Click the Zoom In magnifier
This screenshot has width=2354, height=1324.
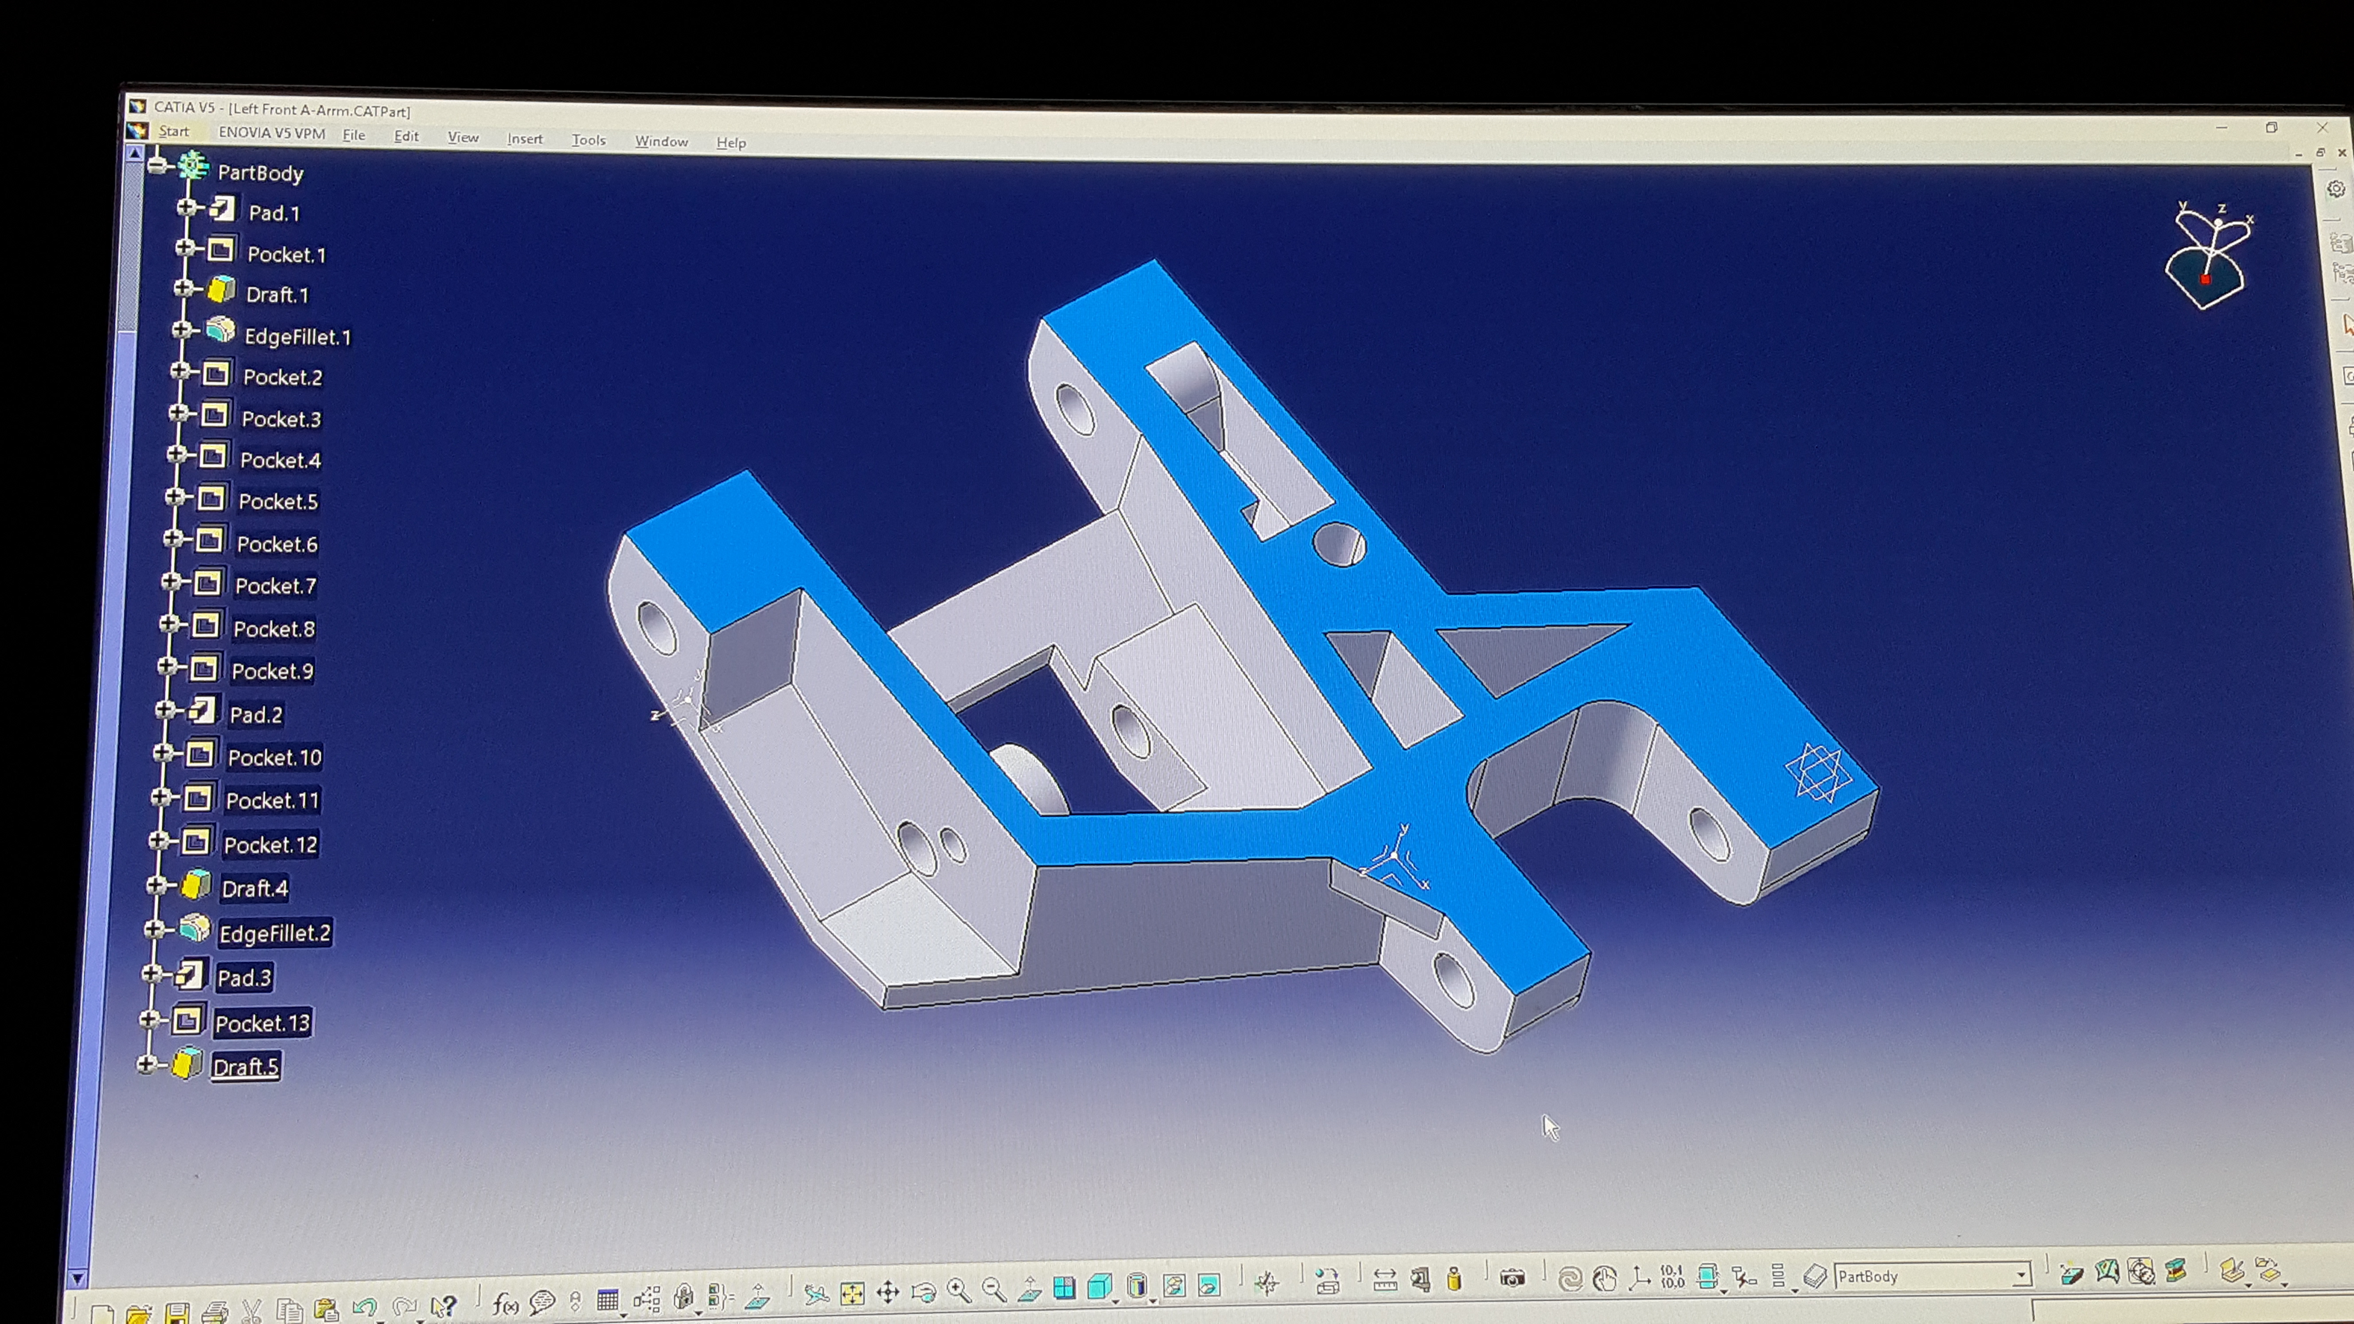959,1290
